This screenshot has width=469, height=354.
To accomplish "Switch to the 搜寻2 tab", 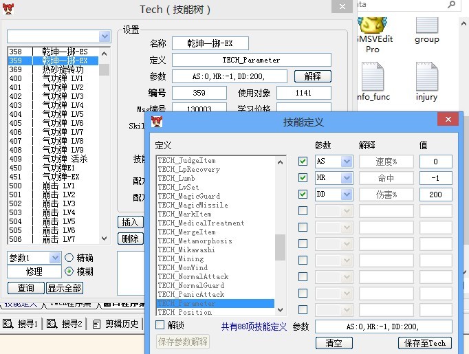I will (65, 324).
